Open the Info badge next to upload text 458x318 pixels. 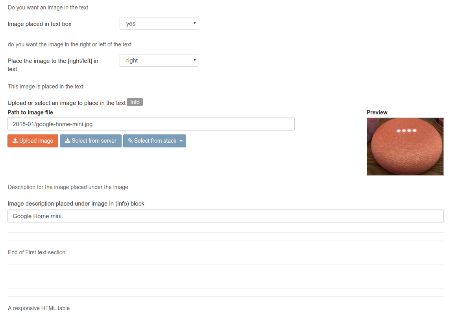[x=135, y=102]
